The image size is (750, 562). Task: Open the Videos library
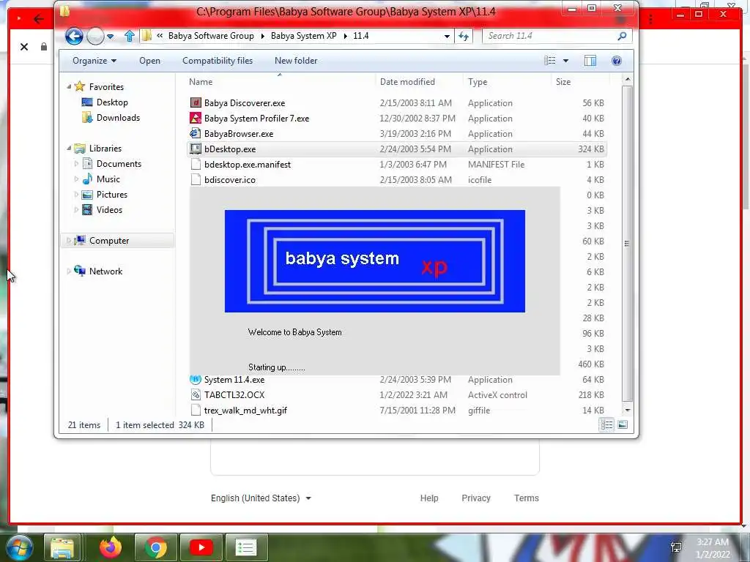109,209
